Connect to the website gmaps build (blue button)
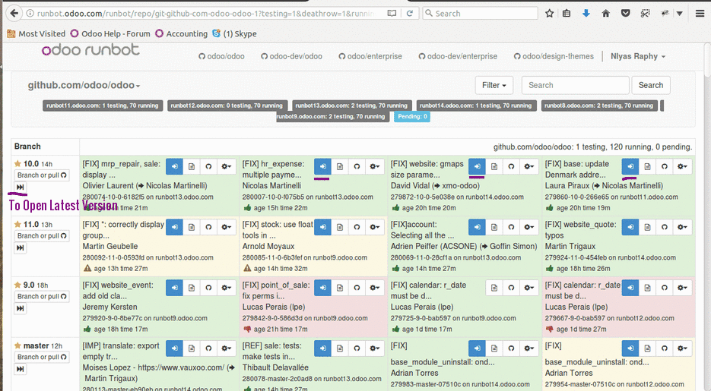The height and width of the screenshot is (391, 711). click(477, 166)
